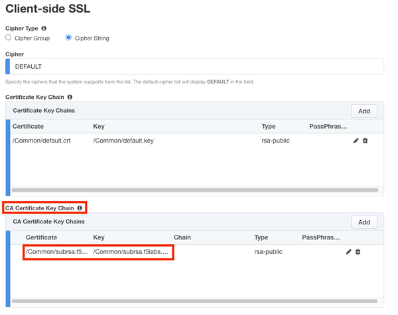The width and height of the screenshot is (398, 315).
Task: Click info icon beside Certificate Key Chain
Action: tap(70, 97)
